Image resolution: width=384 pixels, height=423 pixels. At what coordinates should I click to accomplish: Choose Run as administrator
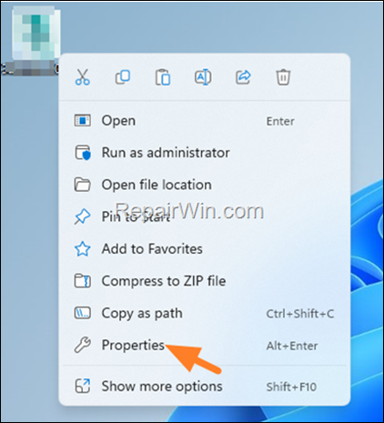pos(205,153)
